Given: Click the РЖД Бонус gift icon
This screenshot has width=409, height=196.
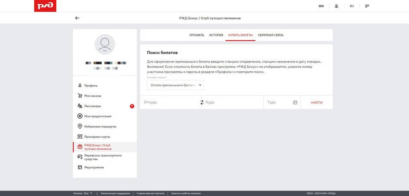Looking at the screenshot, I should (80, 147).
